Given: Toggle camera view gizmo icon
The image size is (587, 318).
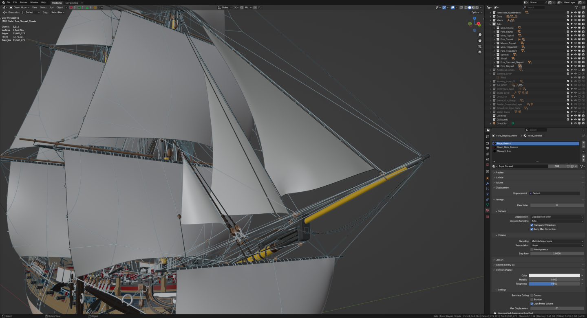Looking at the screenshot, I should click(480, 46).
